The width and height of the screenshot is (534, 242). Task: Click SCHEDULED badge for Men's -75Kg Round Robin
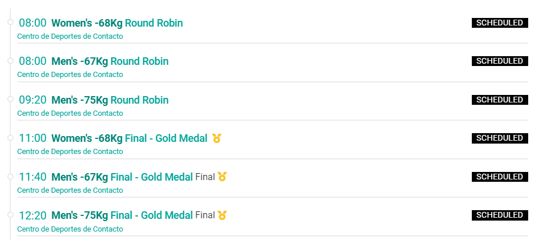500,100
